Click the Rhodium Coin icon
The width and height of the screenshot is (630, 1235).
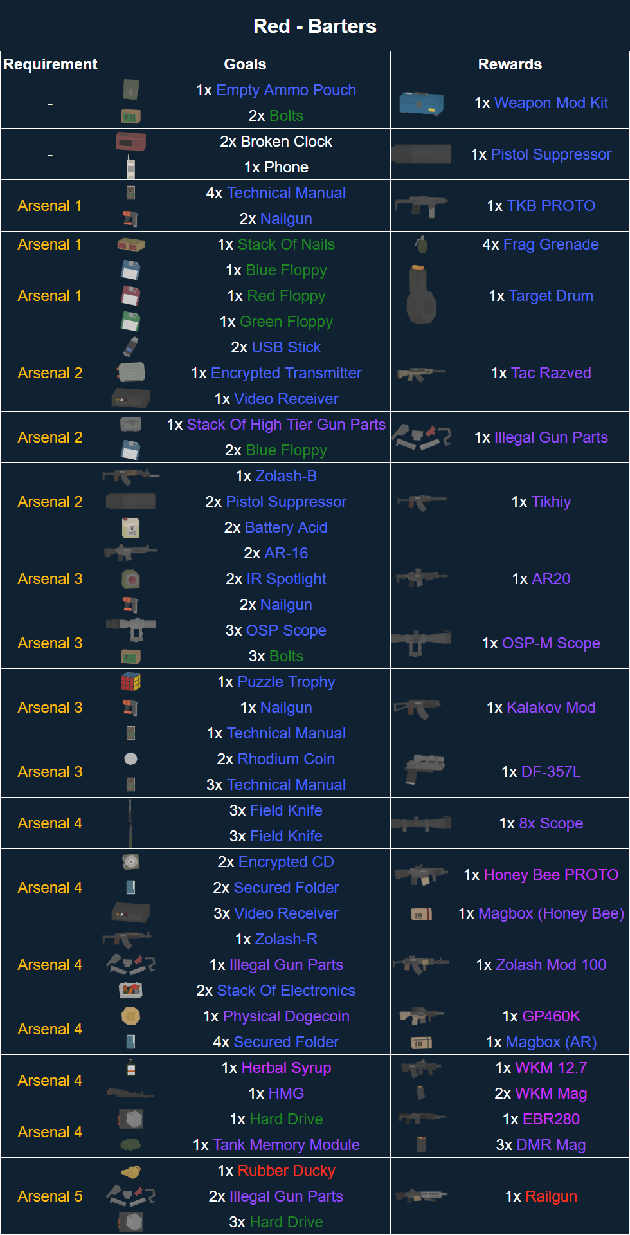point(131,758)
